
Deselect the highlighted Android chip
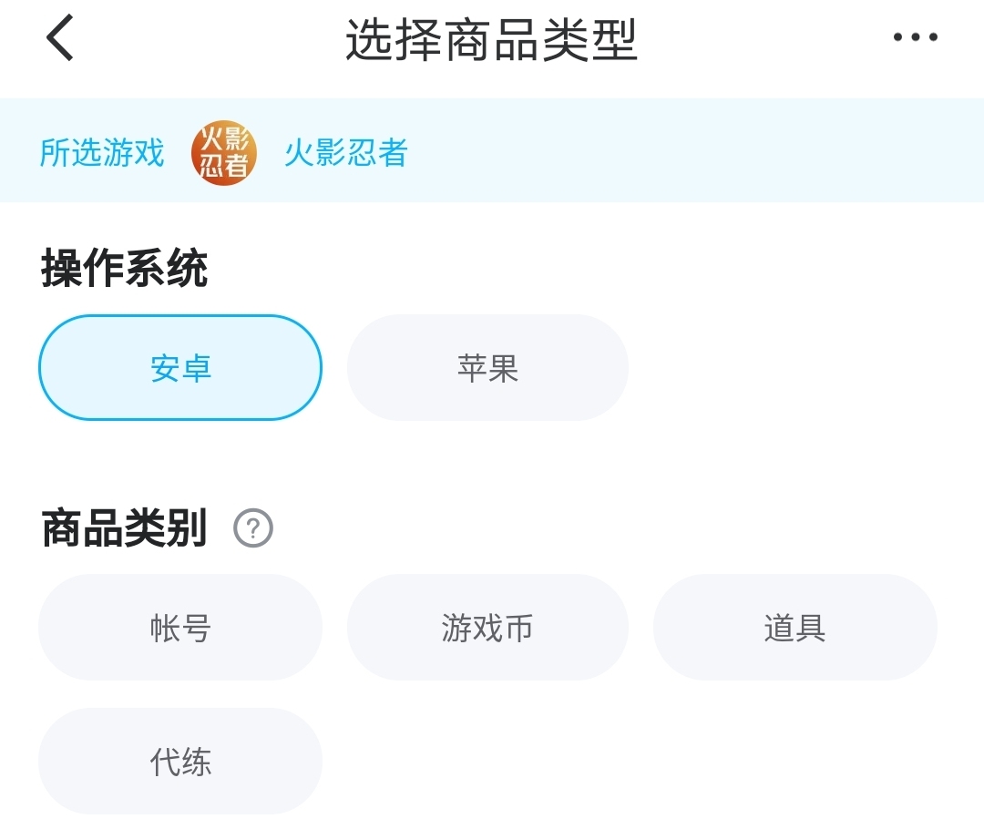click(180, 368)
